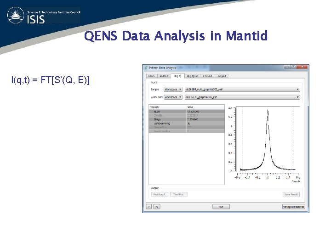Open Resolution input type Workspace dropdown
The width and height of the screenshot is (331, 248).
pyautogui.click(x=173, y=97)
